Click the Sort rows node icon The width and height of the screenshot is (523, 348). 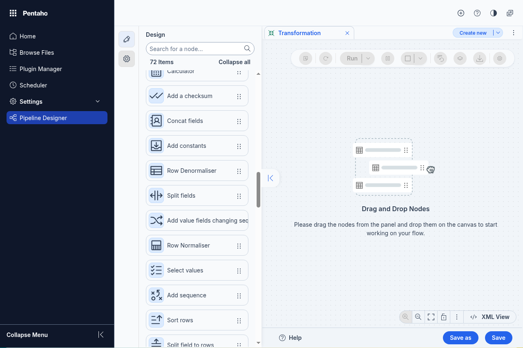pyautogui.click(x=156, y=320)
